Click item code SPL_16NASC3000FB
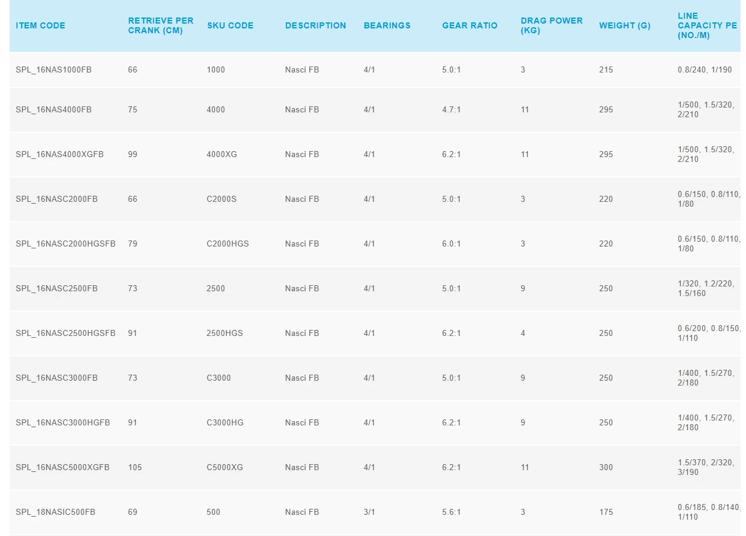The width and height of the screenshot is (746, 536). click(x=57, y=378)
